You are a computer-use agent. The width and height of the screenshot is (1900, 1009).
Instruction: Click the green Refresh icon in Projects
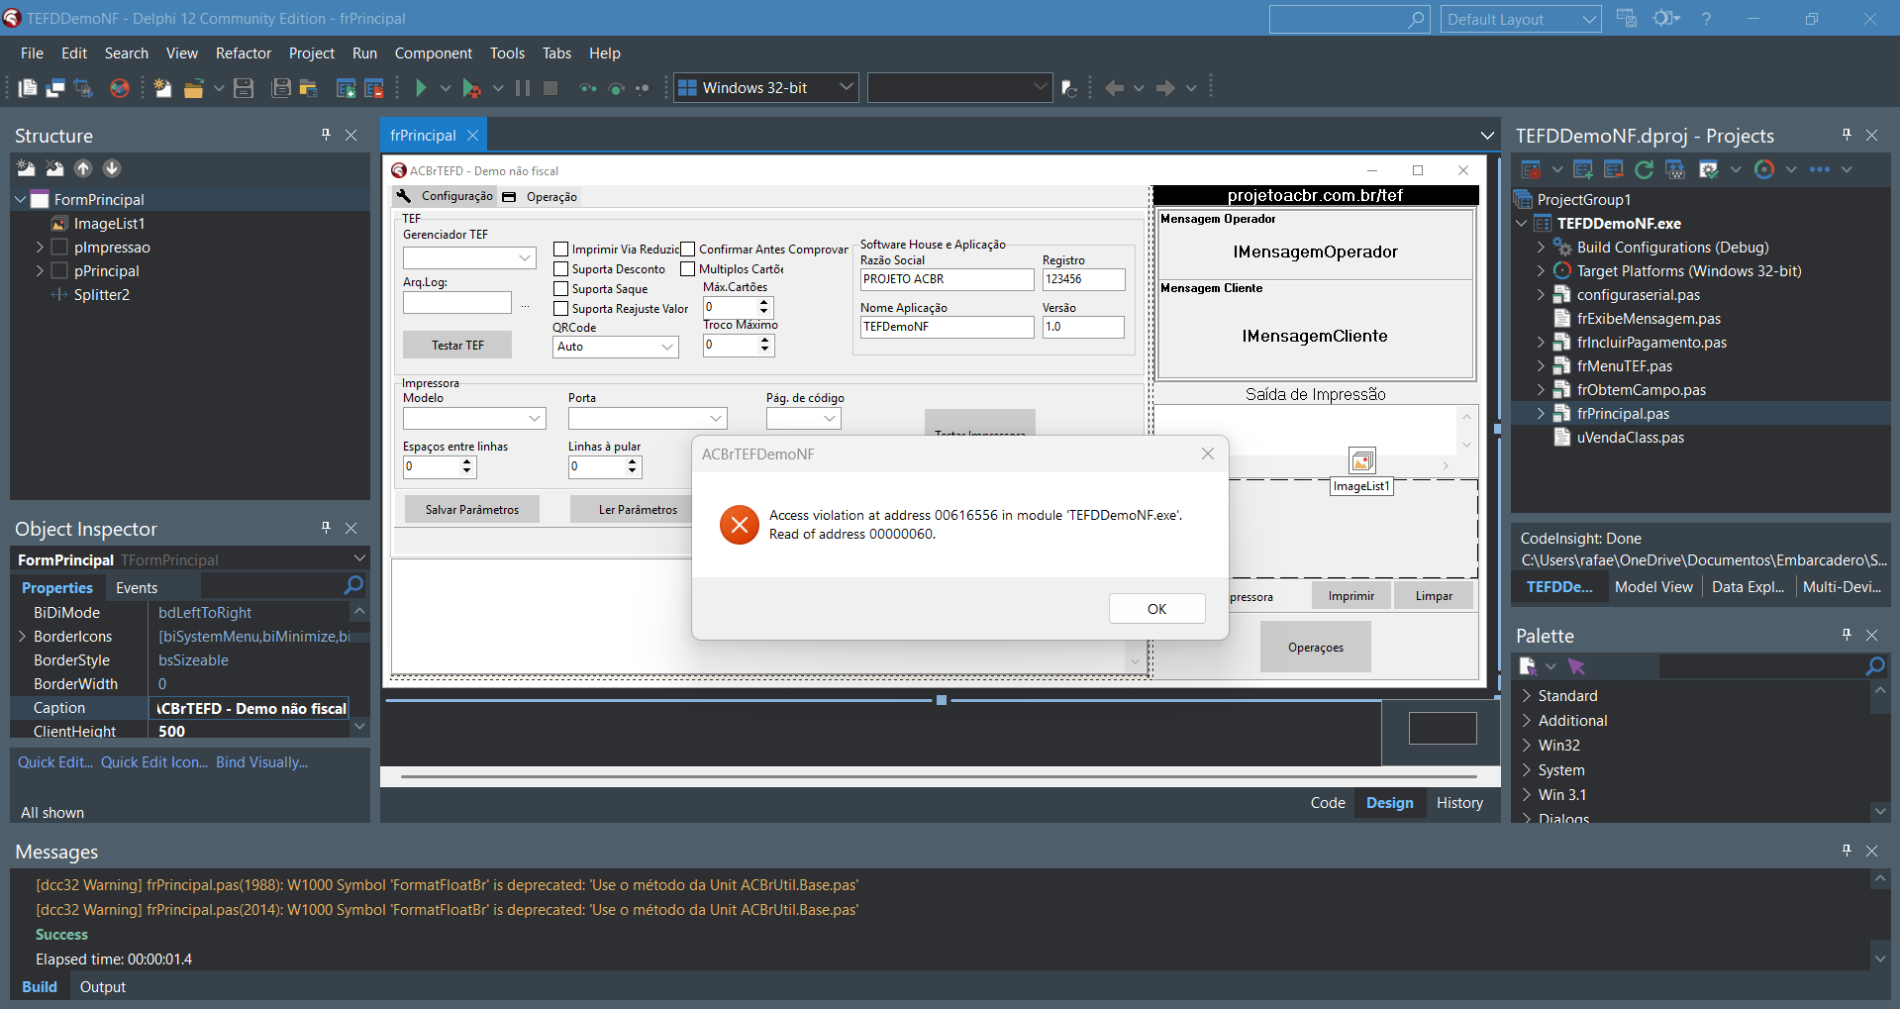(1645, 169)
